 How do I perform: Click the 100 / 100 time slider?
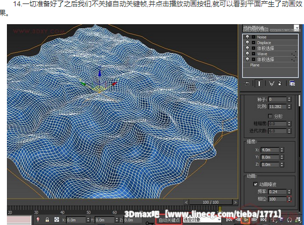211,203
